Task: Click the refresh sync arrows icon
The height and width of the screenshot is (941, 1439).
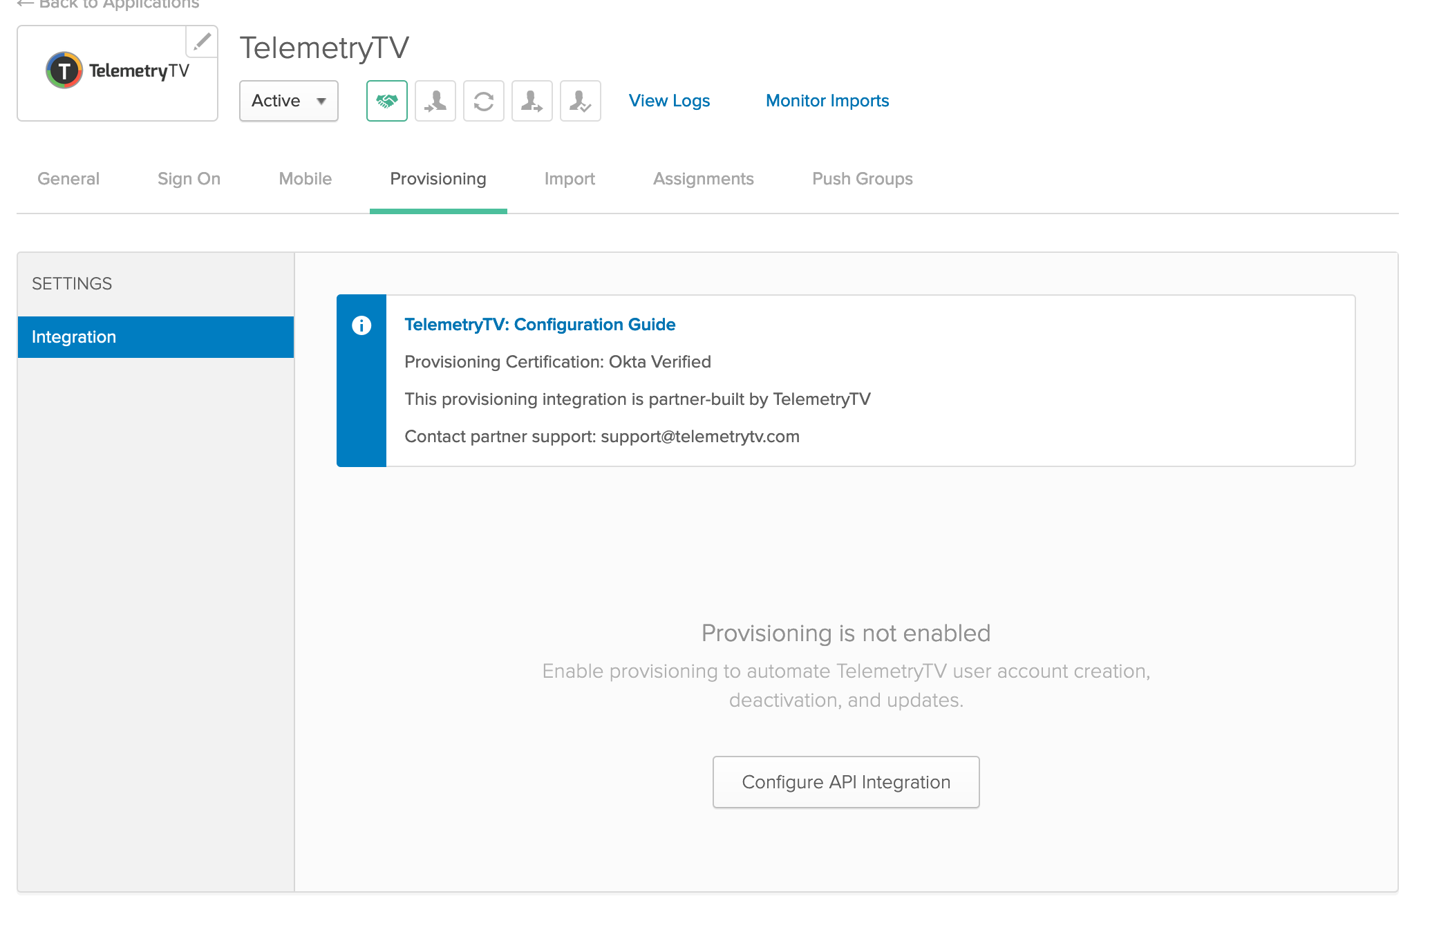Action: click(483, 101)
